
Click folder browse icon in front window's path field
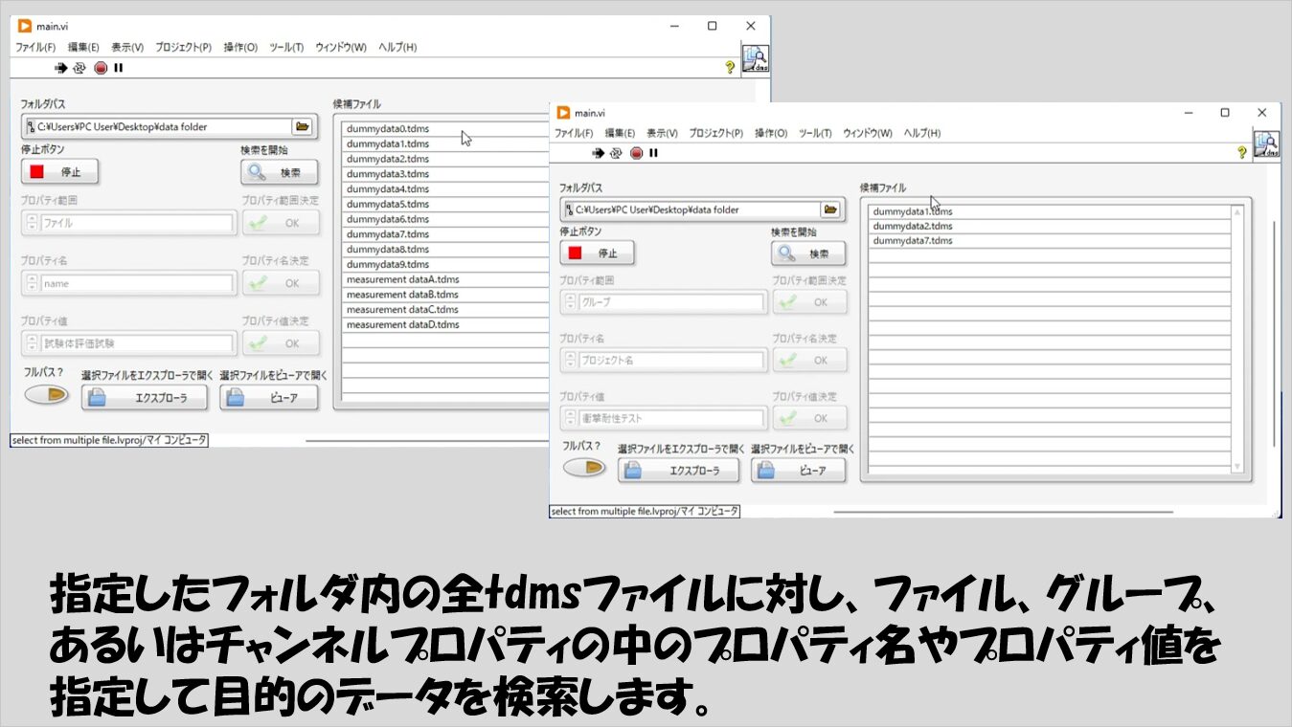pyautogui.click(x=830, y=209)
